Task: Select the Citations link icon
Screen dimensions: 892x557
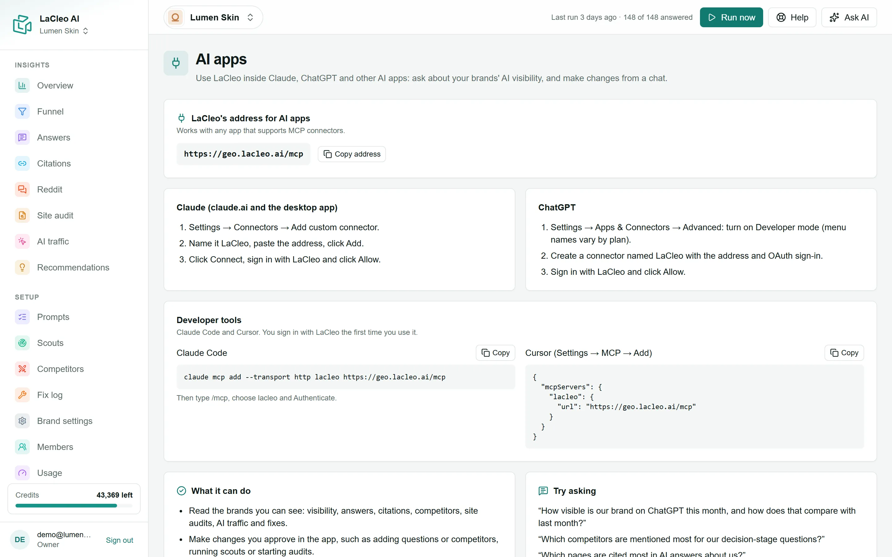Action: pos(22,163)
